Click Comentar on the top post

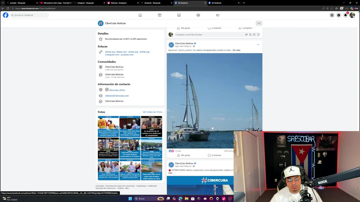pyautogui.click(x=214, y=28)
